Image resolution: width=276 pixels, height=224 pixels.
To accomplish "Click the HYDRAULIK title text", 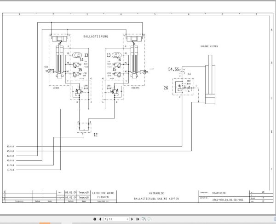I will [156, 193].
